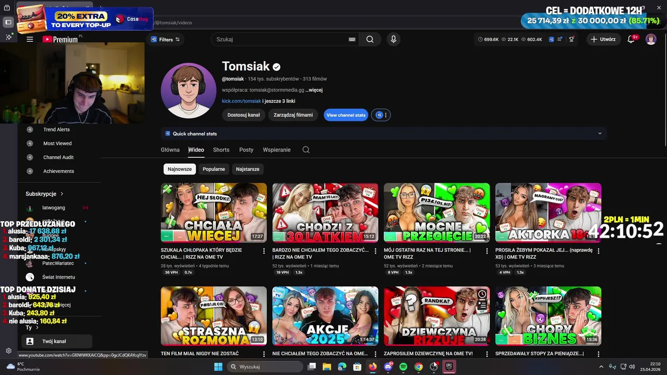
Task: Open the Wspieranie tab
Action: (277, 149)
